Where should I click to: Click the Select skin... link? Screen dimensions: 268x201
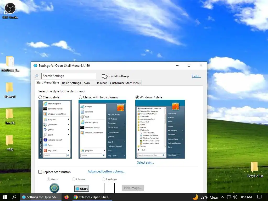(x=146, y=163)
